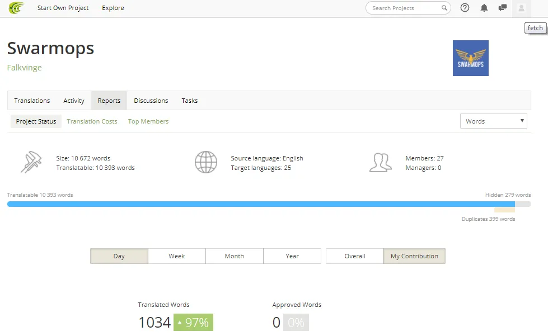The width and height of the screenshot is (548, 336).
Task: Switch to the Tasks tab
Action: [x=189, y=101]
